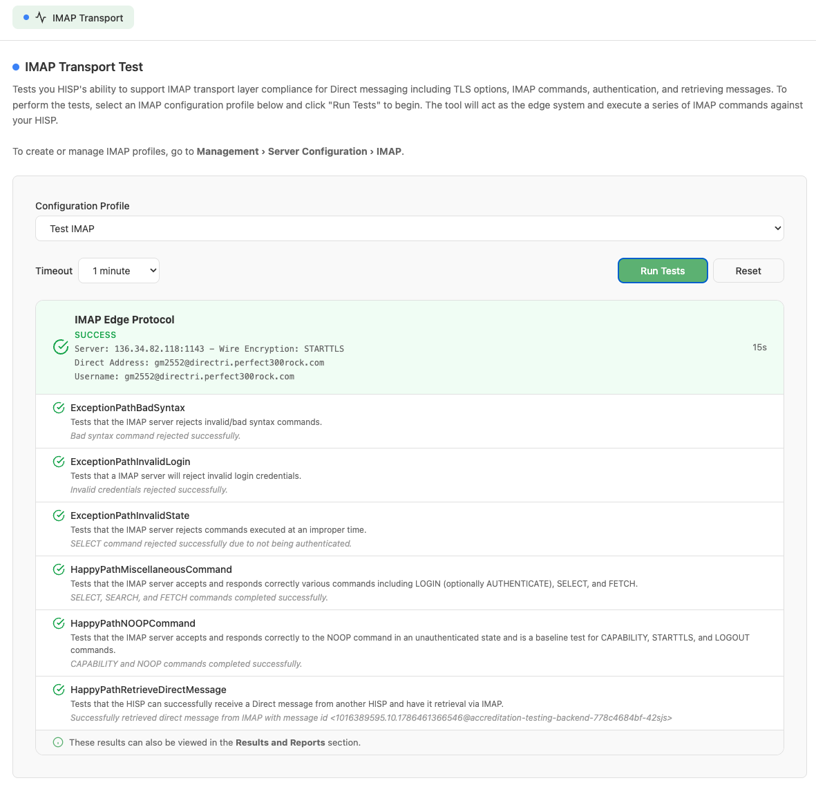This screenshot has width=816, height=785.
Task: Click the HappyPathMiscellaneousCommand checkmark icon
Action: (x=59, y=569)
